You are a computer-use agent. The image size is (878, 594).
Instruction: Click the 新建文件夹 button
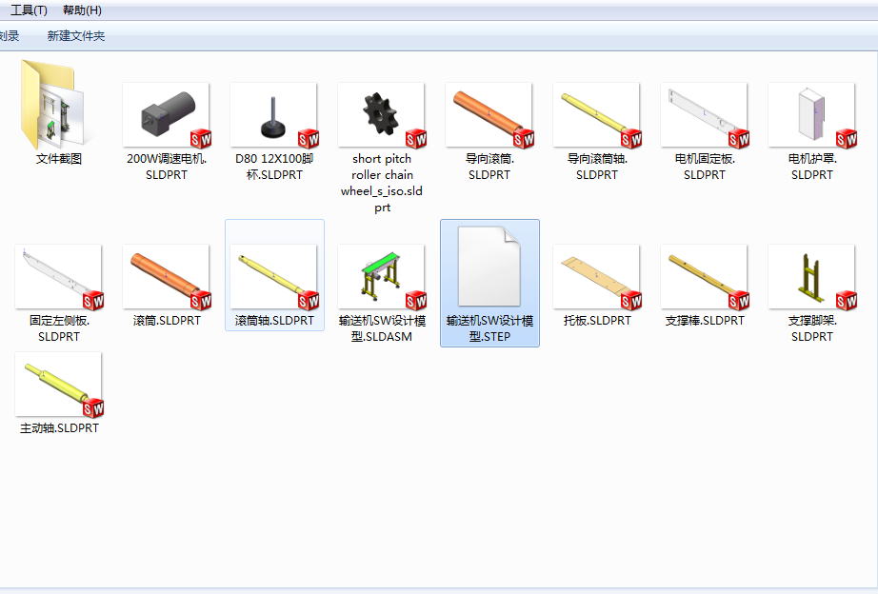pyautogui.click(x=75, y=36)
